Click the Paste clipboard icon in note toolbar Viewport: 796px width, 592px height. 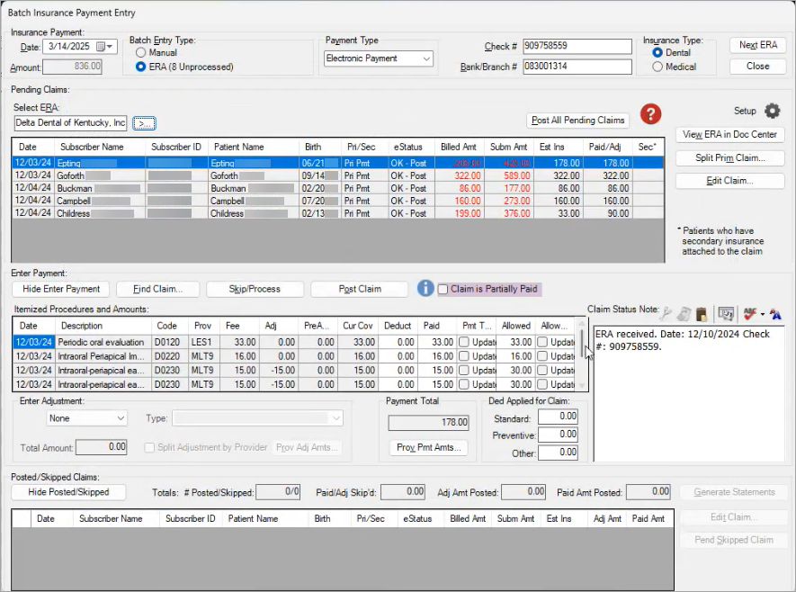pos(702,314)
